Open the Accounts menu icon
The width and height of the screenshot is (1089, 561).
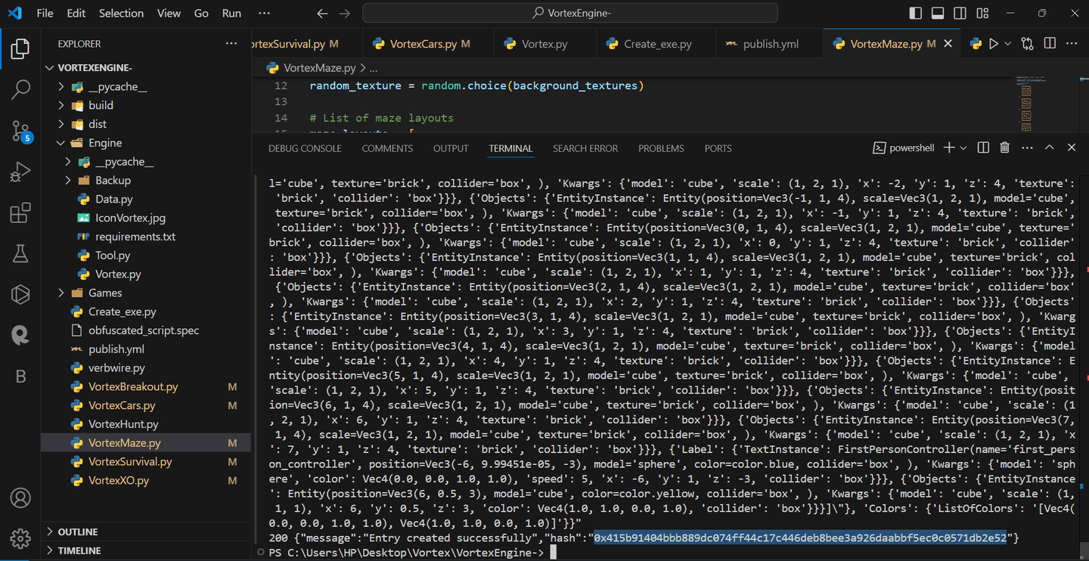click(x=20, y=497)
